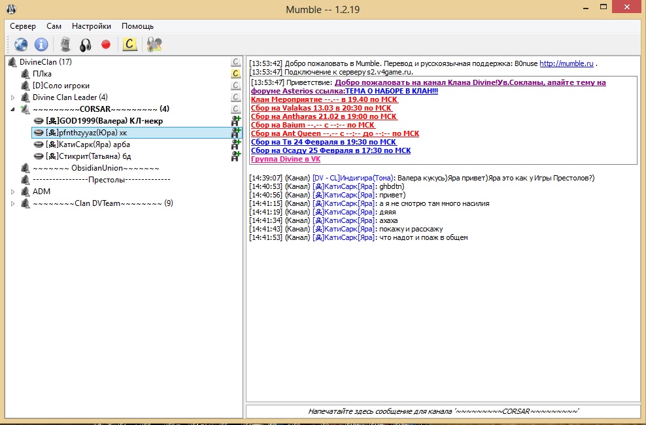
Task: Toggle the yellow comment icon in toolbar
Action: pos(130,44)
